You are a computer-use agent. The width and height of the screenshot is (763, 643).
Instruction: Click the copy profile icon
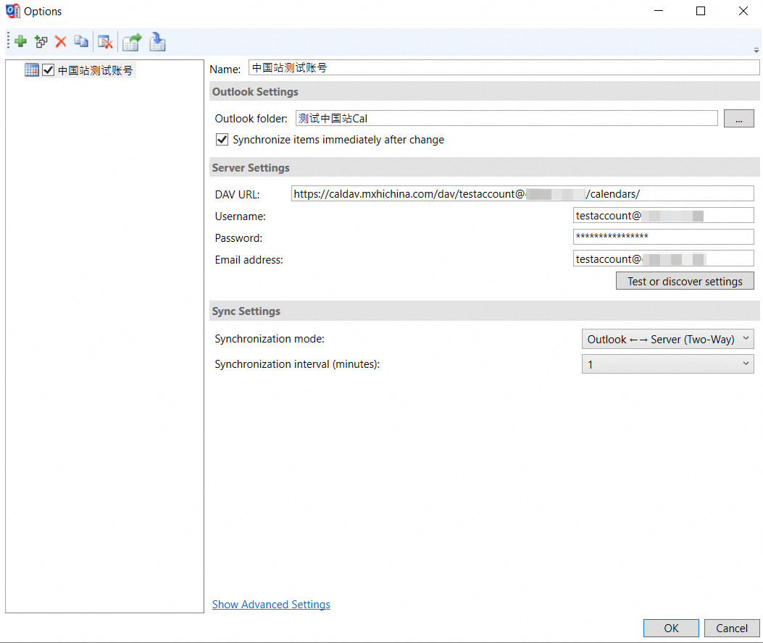coord(81,42)
